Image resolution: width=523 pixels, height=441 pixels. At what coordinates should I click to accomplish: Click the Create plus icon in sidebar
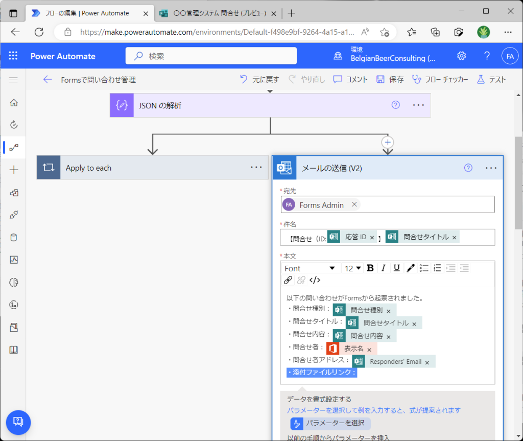(14, 170)
